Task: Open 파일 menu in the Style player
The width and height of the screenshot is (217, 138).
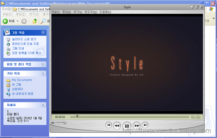Action: (56, 12)
